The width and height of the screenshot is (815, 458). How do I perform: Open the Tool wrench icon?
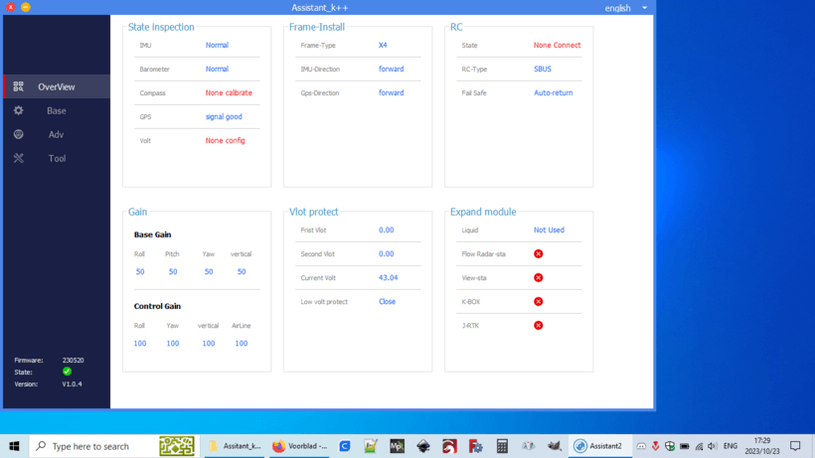[x=18, y=159]
